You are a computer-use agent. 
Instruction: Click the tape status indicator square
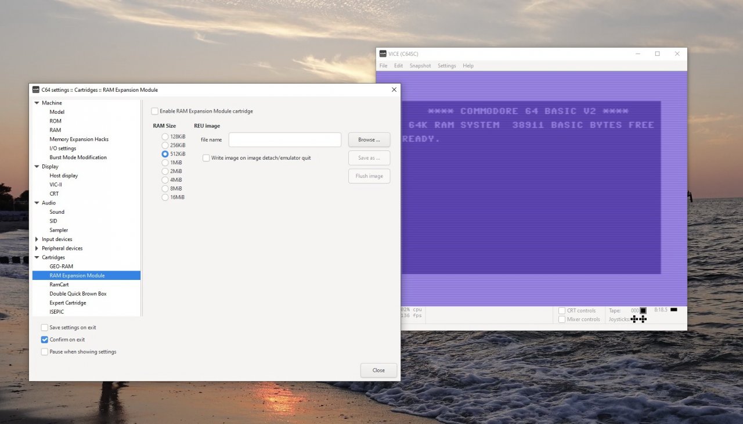click(643, 311)
